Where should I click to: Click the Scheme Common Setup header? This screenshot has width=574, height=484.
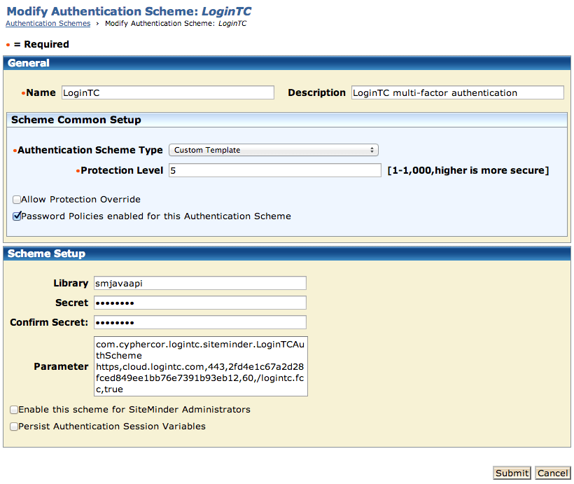coord(287,120)
